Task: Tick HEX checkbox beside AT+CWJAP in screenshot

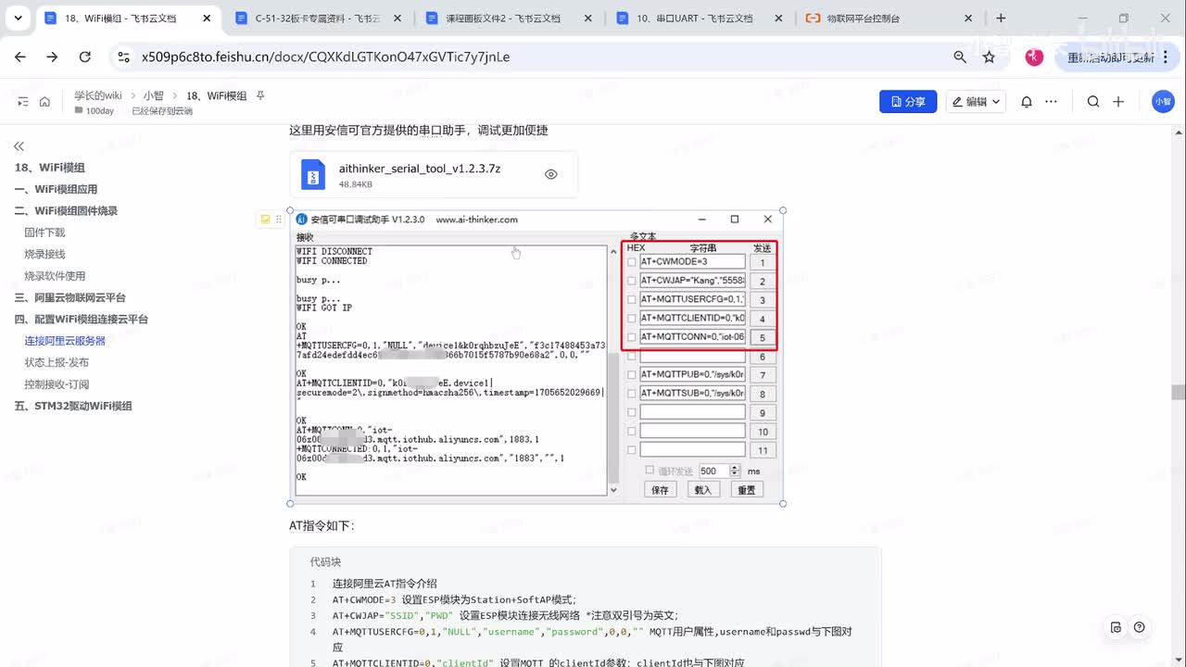Action: (632, 281)
